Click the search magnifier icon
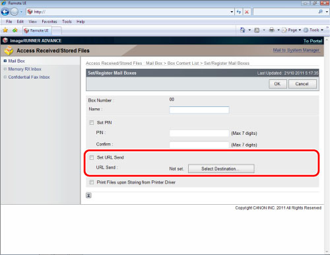This screenshot has width=330, height=255. click(321, 12)
